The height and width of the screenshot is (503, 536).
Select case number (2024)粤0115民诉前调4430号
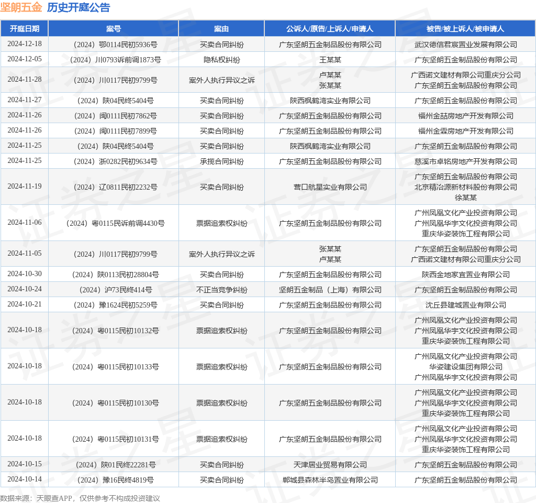pyautogui.click(x=115, y=223)
